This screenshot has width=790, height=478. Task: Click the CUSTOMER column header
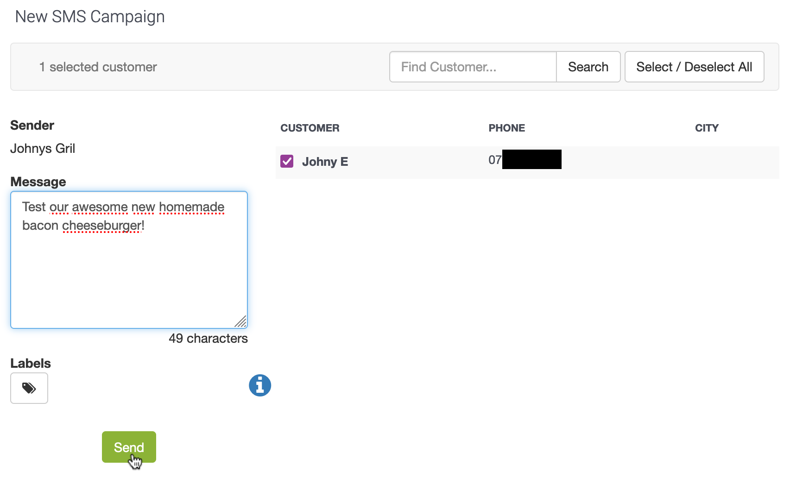[310, 128]
